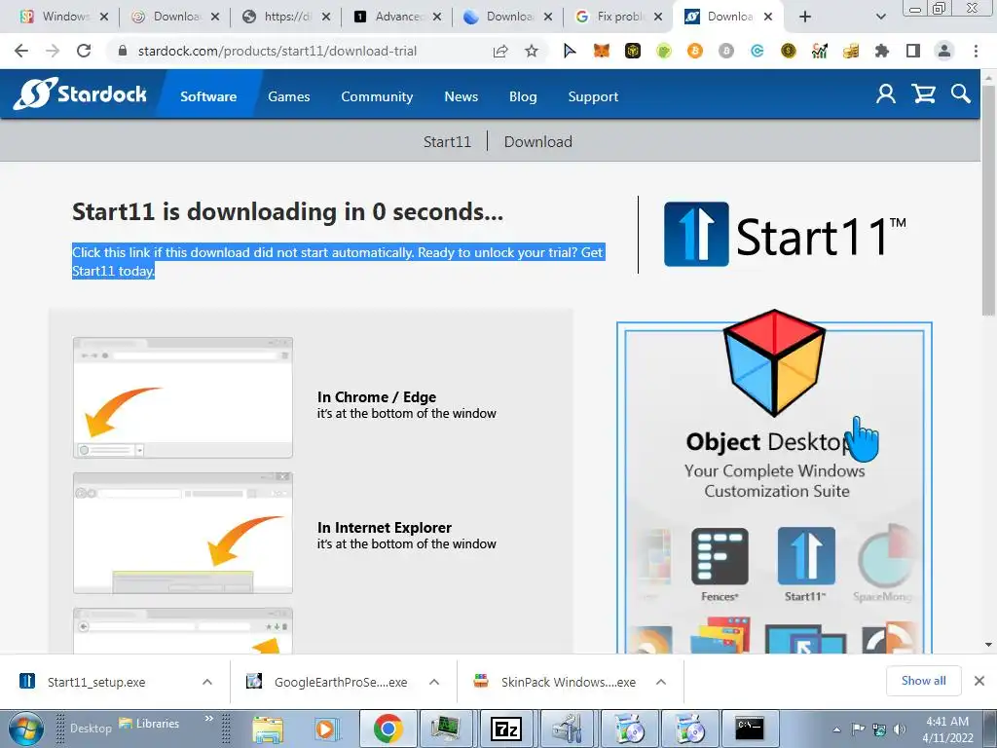Click the Start11 breadcrumb link
Image resolution: width=997 pixels, height=748 pixels.
click(447, 141)
